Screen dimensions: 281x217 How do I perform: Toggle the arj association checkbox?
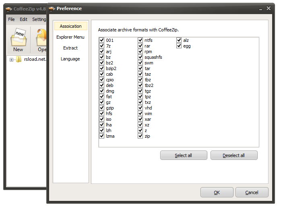[x=102, y=51]
